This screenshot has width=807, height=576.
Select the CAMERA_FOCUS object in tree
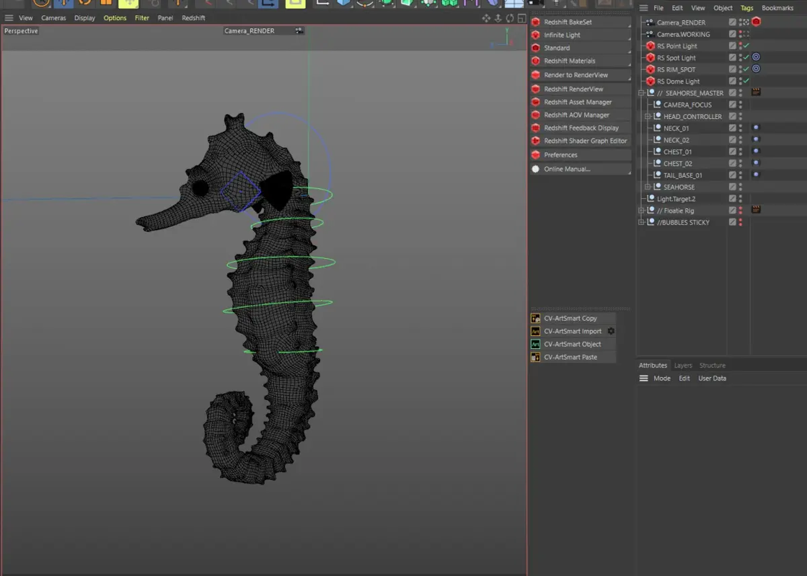point(687,105)
